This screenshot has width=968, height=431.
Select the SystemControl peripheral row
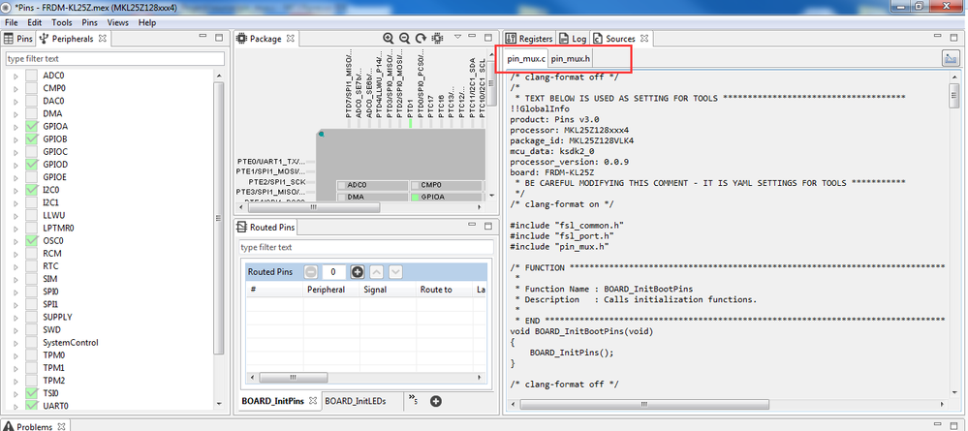pyautogui.click(x=71, y=342)
